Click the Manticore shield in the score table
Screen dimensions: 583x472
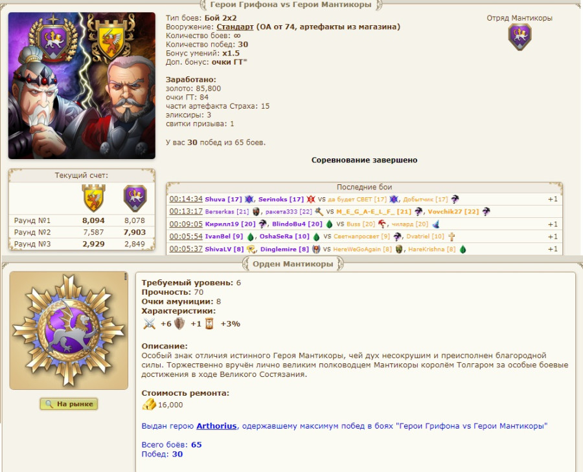point(135,198)
